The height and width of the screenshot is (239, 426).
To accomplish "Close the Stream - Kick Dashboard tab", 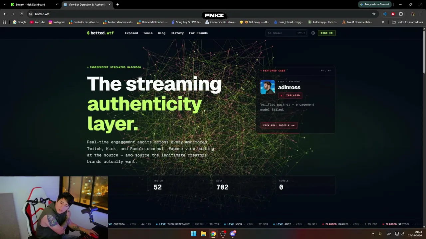I will pos(57,5).
